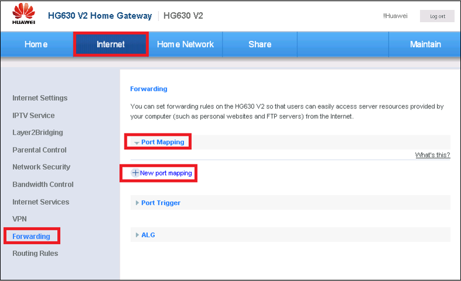Screen dimensions: 461x281
Task: Open IPTV Service from sidebar
Action: 33,115
